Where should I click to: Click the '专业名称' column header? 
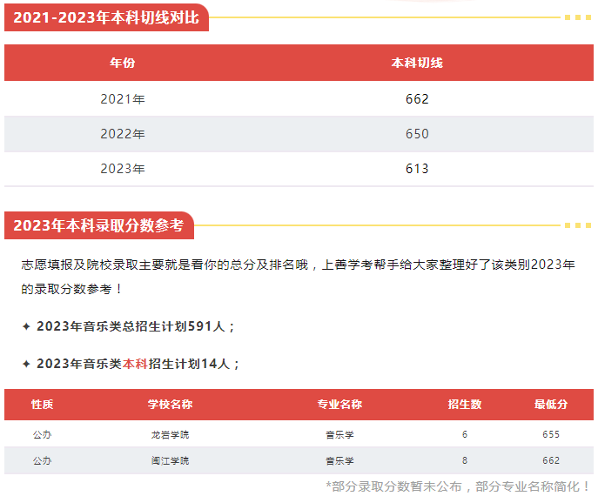[x=339, y=405]
